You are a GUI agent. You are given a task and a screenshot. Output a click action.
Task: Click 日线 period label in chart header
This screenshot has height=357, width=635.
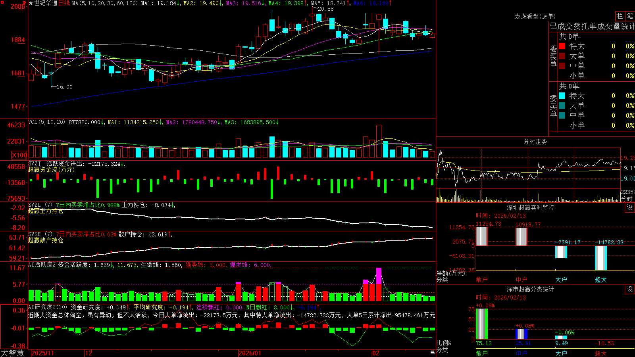click(64, 3)
